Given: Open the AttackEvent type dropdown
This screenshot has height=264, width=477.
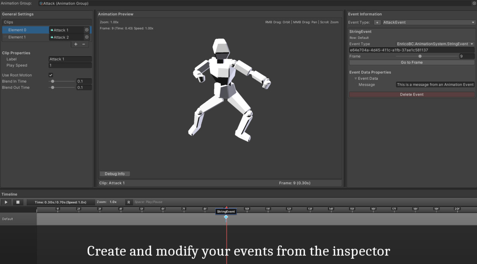Looking at the screenshot, I should [428, 23].
